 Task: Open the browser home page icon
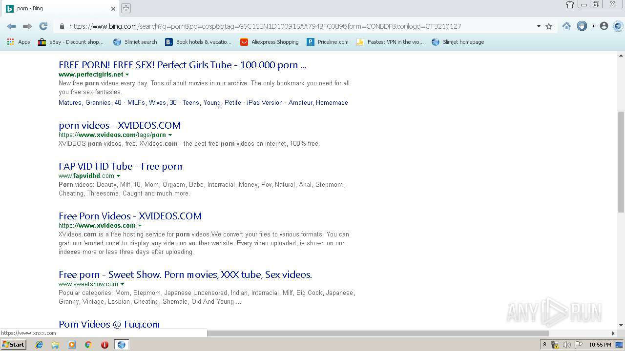tap(566, 26)
